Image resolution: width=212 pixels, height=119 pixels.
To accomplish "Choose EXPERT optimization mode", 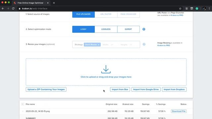I will coord(129,29).
